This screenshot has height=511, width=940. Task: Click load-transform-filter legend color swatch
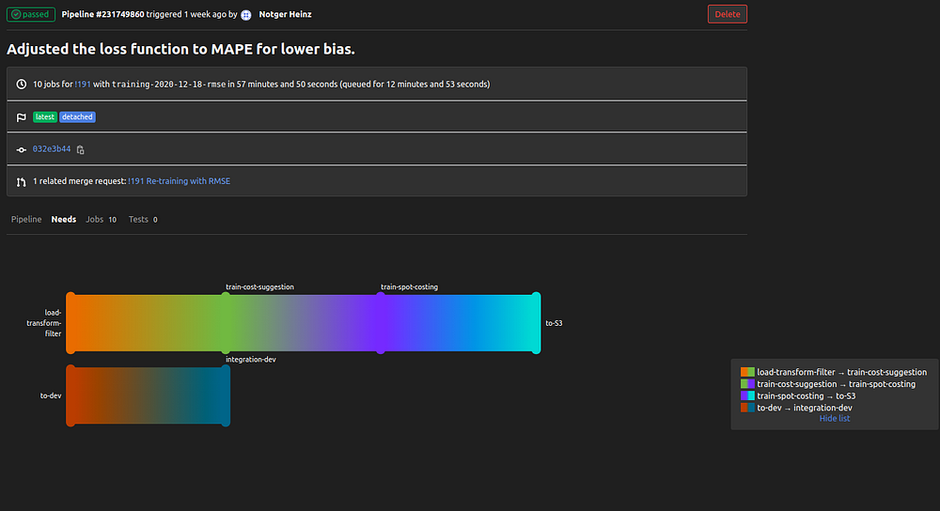(747, 373)
